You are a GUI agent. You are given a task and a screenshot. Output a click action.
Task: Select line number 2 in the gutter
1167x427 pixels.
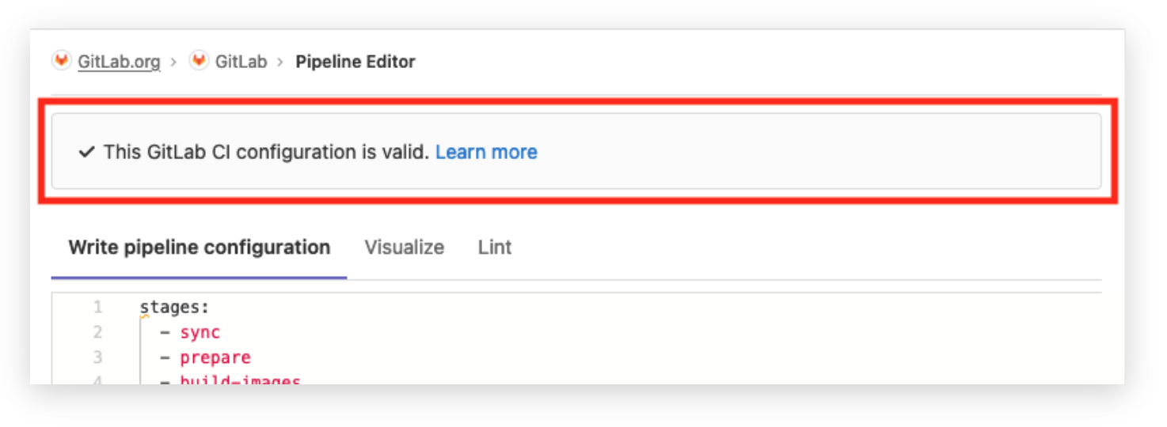[98, 333]
